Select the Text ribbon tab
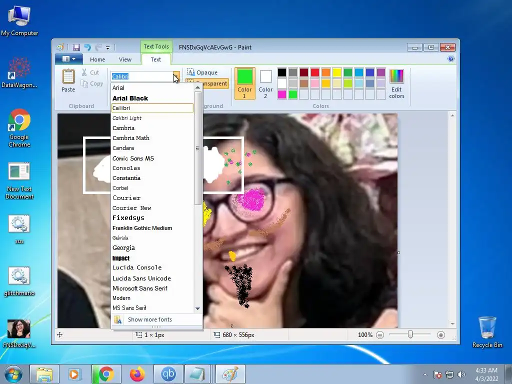The height and width of the screenshot is (384, 512). 156,59
